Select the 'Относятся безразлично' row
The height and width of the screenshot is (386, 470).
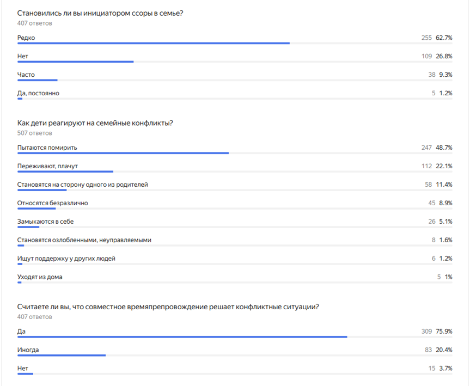[235, 205]
